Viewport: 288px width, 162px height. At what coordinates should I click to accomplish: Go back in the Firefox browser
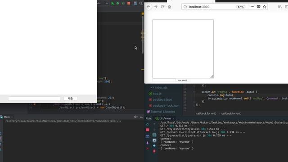pos(148,7)
